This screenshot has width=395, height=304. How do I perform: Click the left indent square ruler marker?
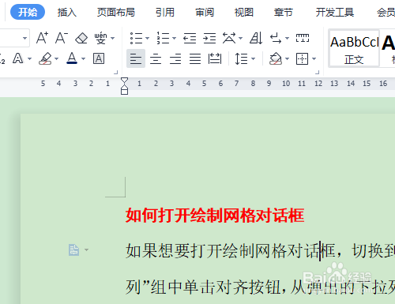click(x=124, y=92)
